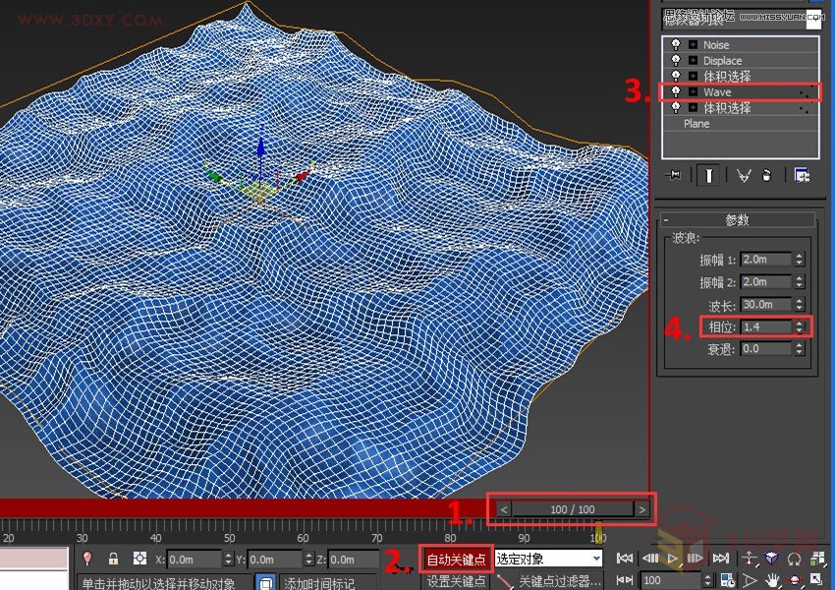Select the Wave modifier in stack
This screenshot has height=590, width=835.
[x=741, y=91]
